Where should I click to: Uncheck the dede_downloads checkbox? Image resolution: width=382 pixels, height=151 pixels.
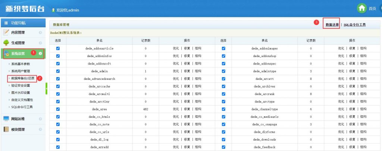(x=223, y=139)
